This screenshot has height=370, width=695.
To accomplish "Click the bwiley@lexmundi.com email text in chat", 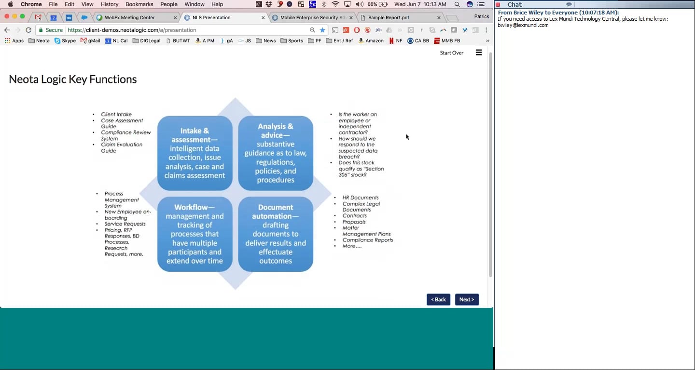I will pyautogui.click(x=523, y=25).
